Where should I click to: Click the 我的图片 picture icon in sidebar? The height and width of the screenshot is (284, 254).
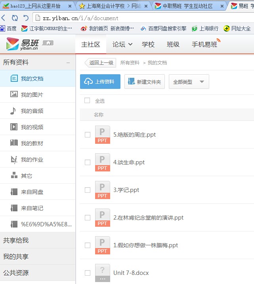(14, 94)
